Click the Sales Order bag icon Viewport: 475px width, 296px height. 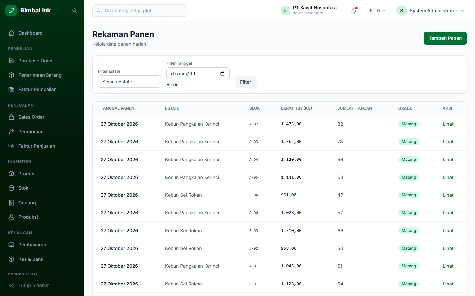click(x=11, y=117)
